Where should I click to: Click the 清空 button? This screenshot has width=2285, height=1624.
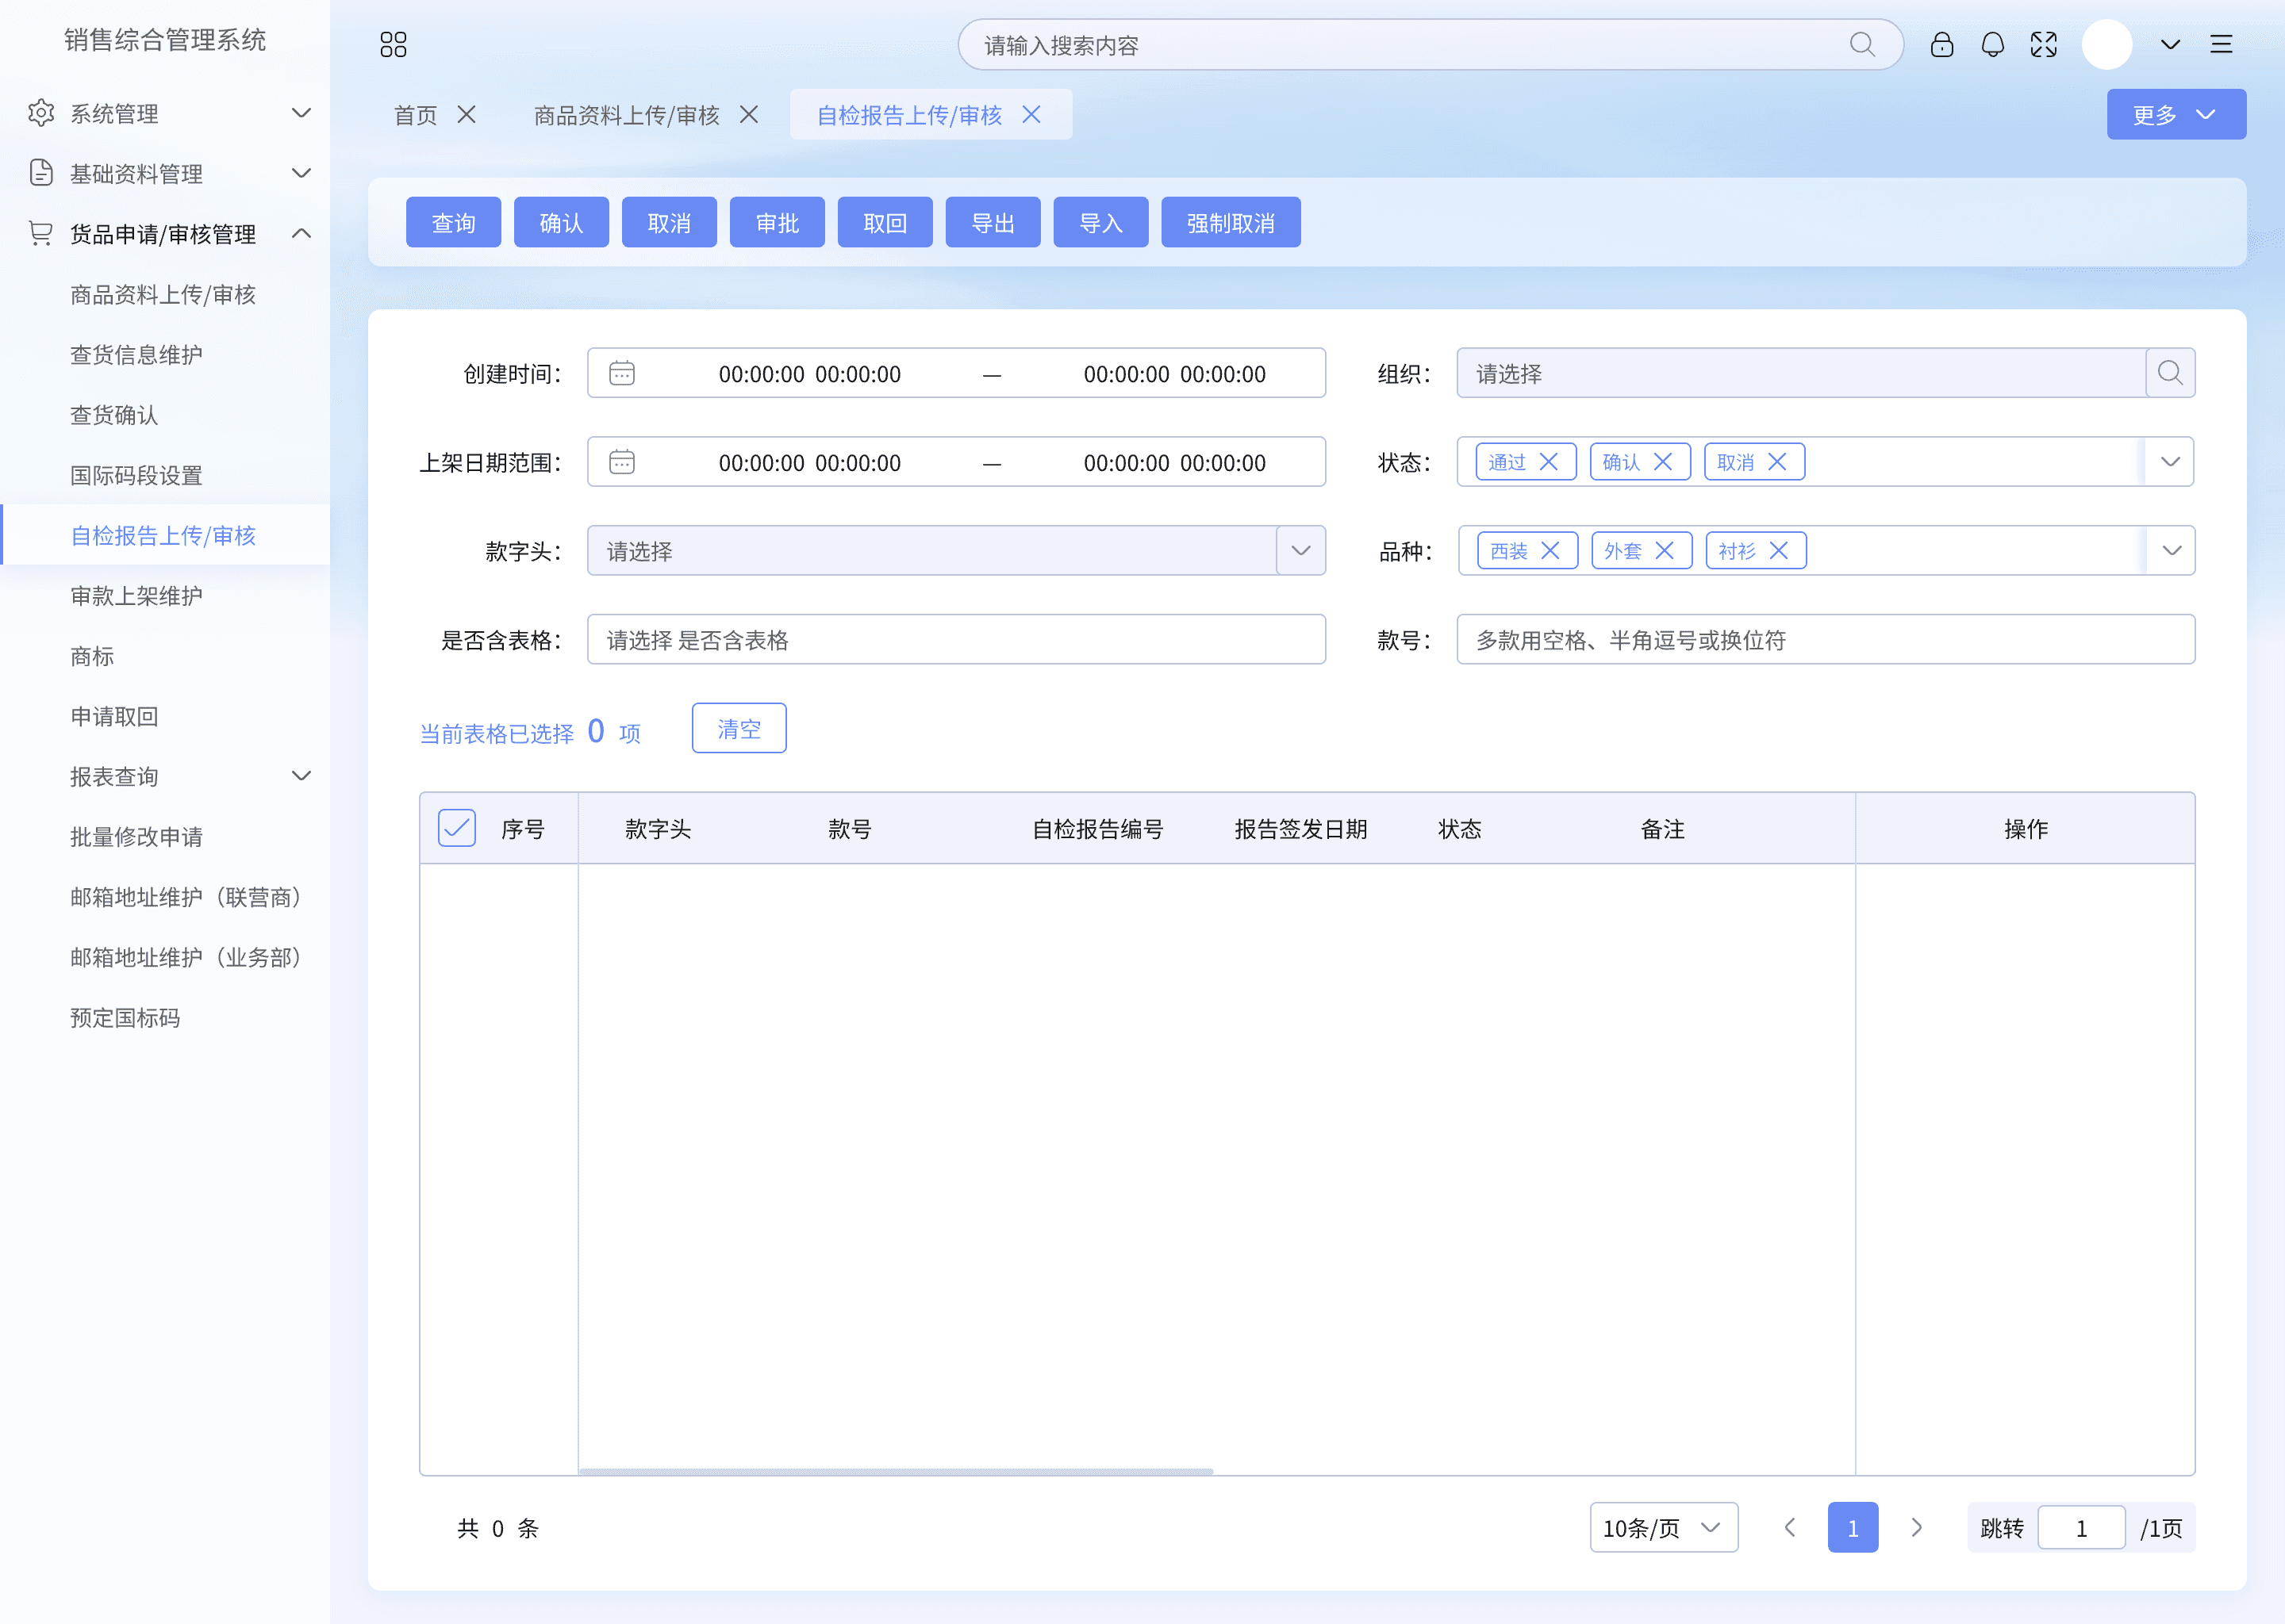739,729
